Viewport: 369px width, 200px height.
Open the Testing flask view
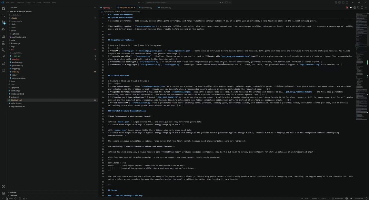(x=3, y=43)
